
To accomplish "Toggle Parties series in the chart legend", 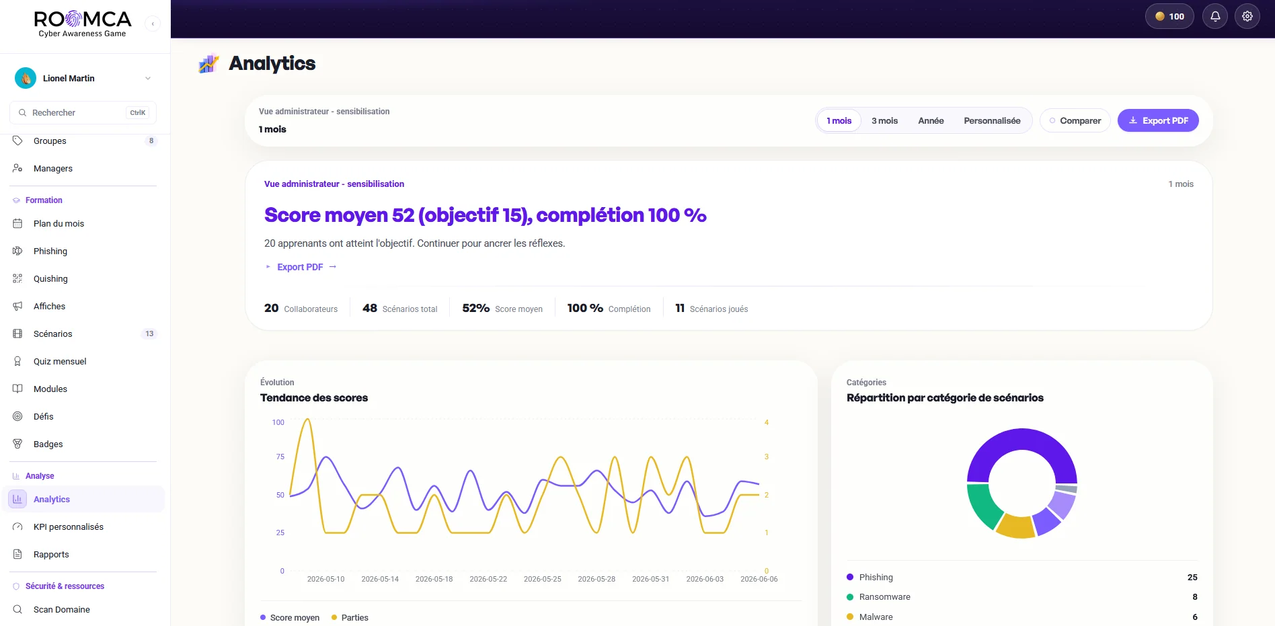I will click(x=350, y=617).
